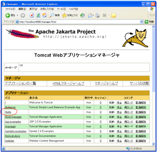The height and width of the screenshot is (152, 157).
Task: Click the アプリケーションの一覧 link
Action: (x=20, y=83)
